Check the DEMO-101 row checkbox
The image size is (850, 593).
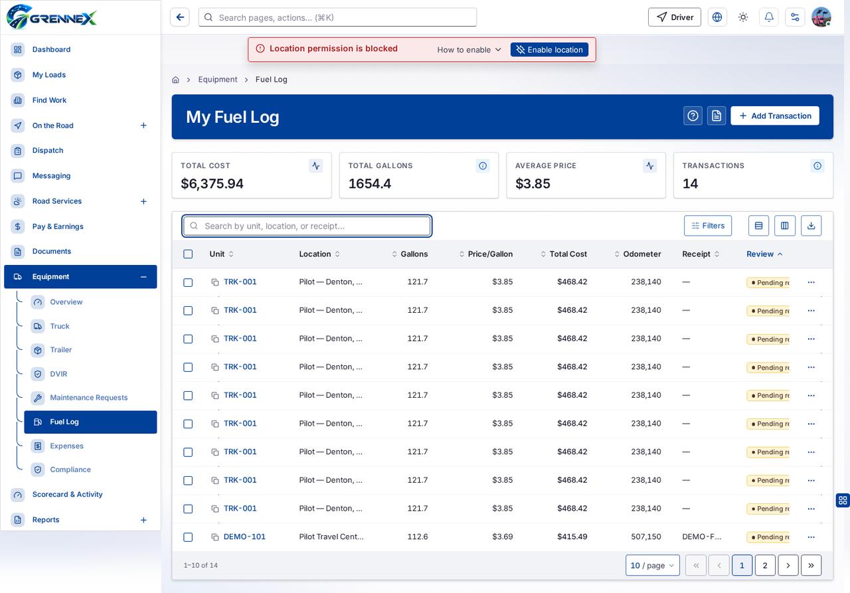pos(188,537)
